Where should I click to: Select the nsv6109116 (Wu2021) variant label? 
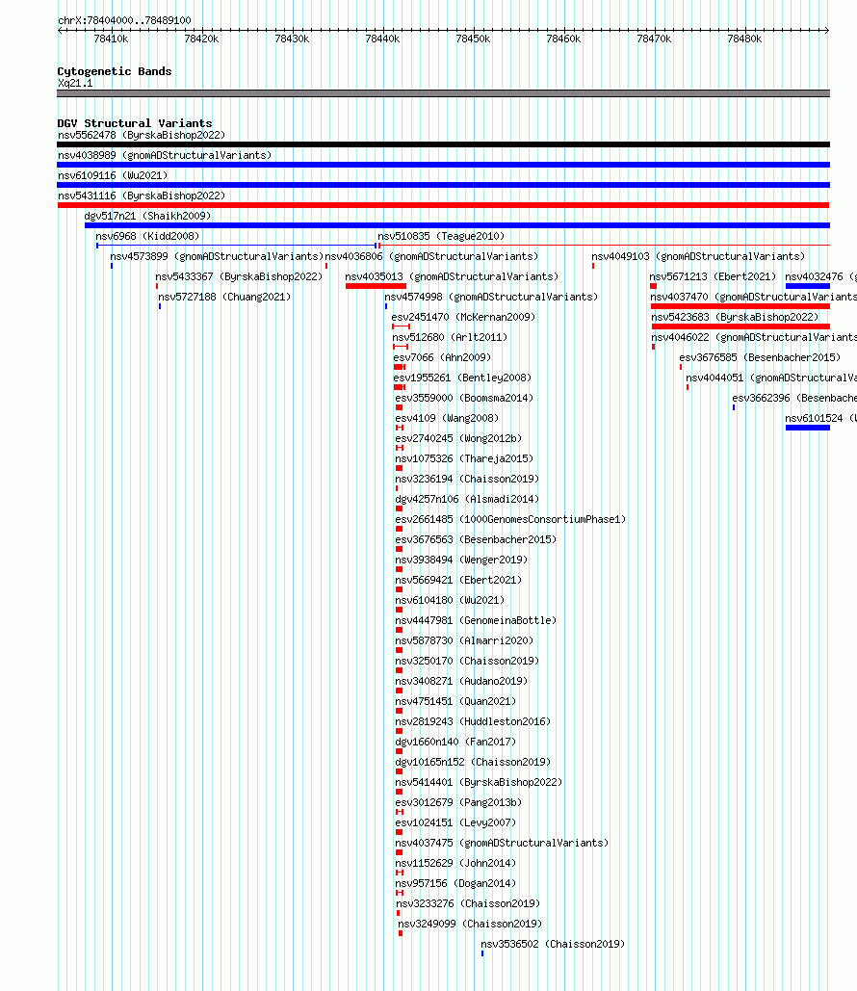tap(113, 175)
